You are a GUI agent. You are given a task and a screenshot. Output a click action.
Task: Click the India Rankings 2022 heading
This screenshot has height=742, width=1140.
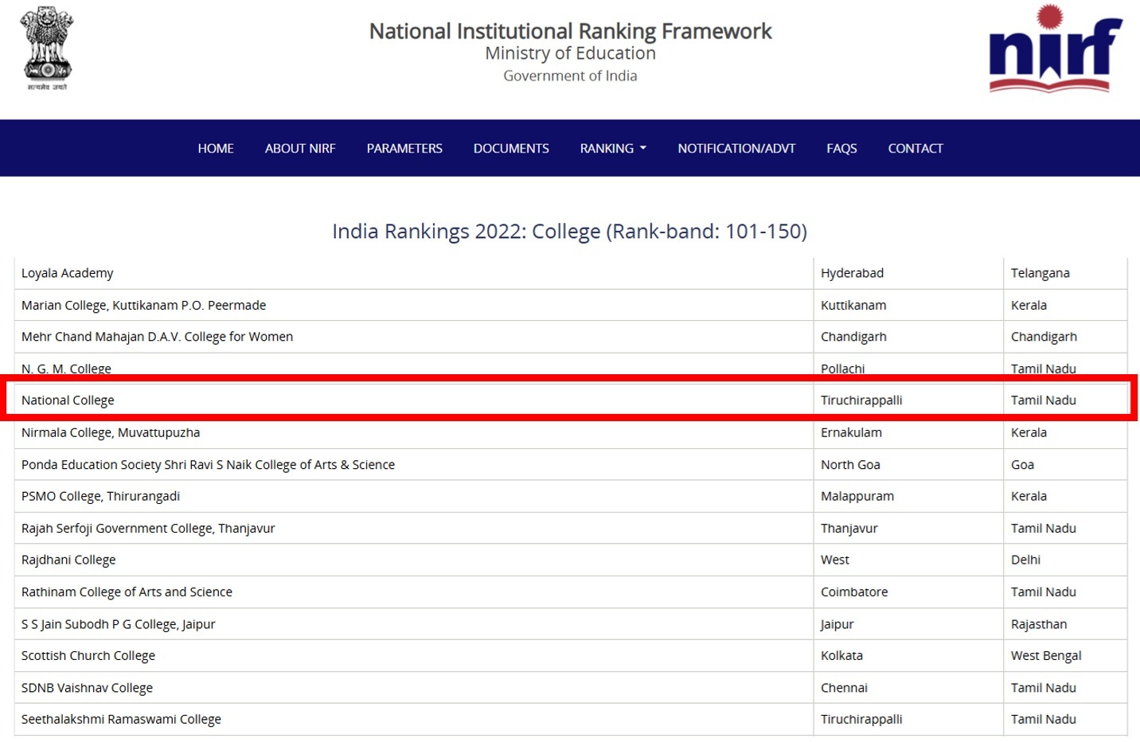click(x=569, y=232)
